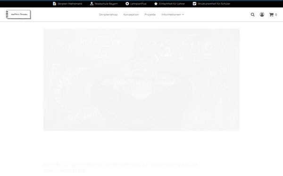The image size is (283, 176).
Task: Click the checkmark icon beside Strukturiertheit für Schüler
Action: [x=194, y=4]
